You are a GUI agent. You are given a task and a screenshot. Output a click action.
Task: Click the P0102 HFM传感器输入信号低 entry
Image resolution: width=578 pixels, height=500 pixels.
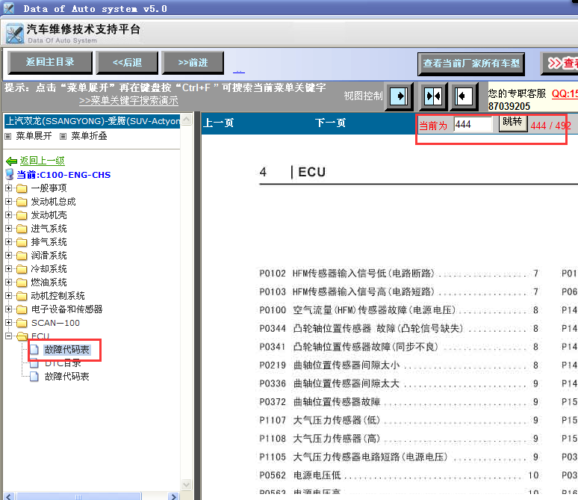click(399, 274)
